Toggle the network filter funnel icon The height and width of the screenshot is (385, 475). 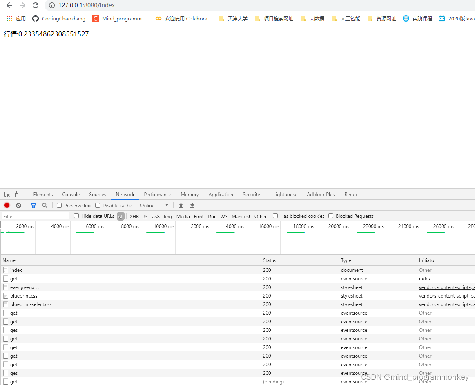click(33, 206)
